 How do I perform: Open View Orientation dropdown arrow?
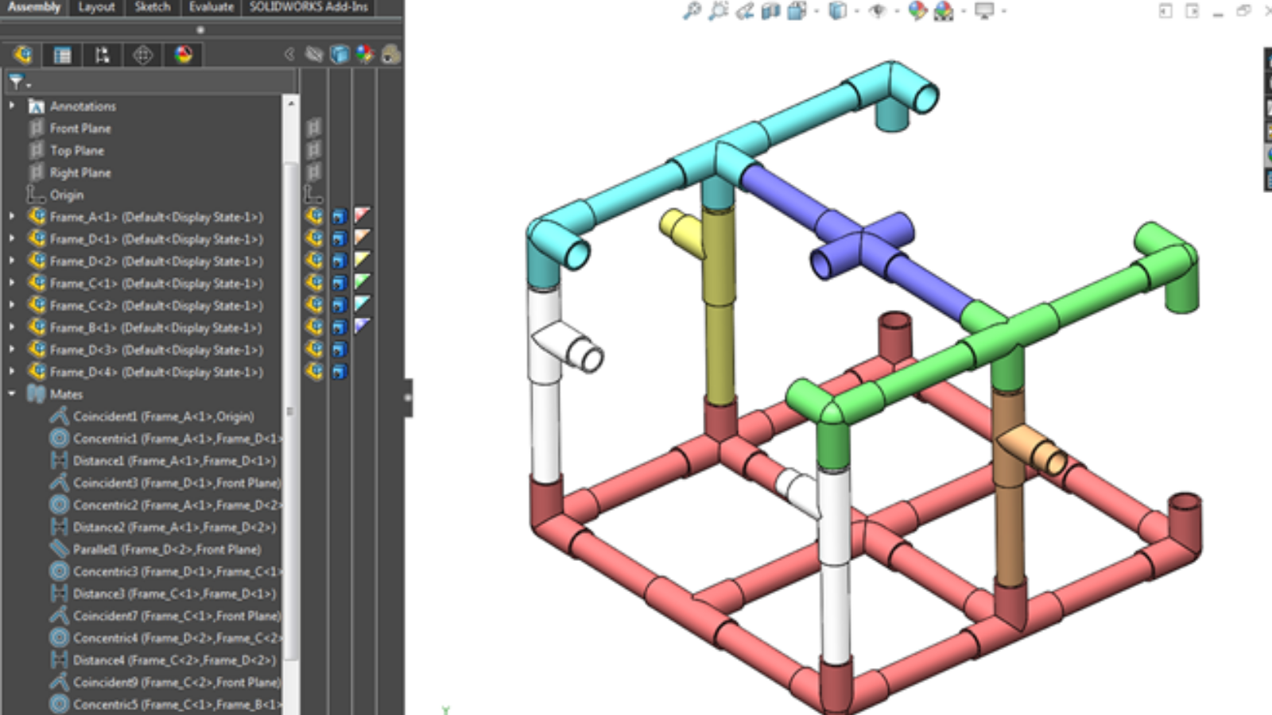pos(816,11)
